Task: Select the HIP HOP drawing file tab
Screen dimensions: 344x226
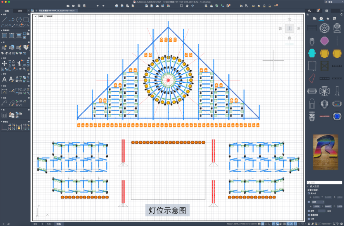Action: (x=56, y=11)
